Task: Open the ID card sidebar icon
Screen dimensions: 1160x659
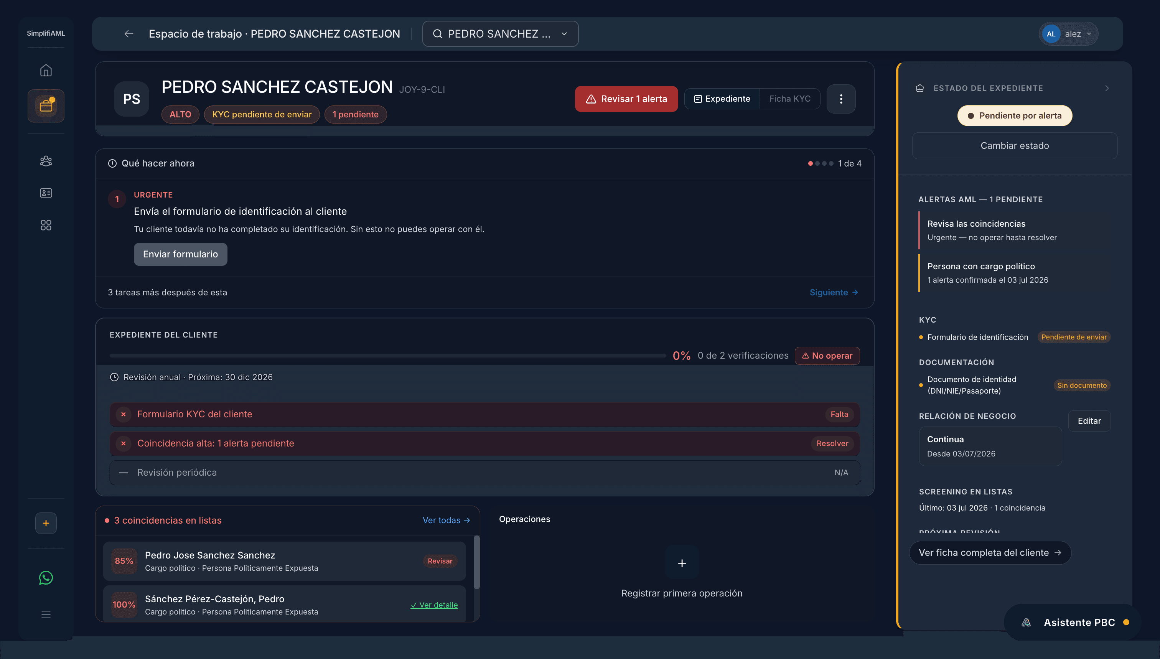Action: (x=46, y=193)
